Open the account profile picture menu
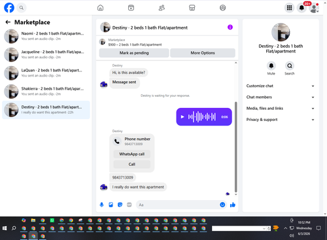Image resolution: width=327 pixels, height=240 pixels. (x=314, y=8)
